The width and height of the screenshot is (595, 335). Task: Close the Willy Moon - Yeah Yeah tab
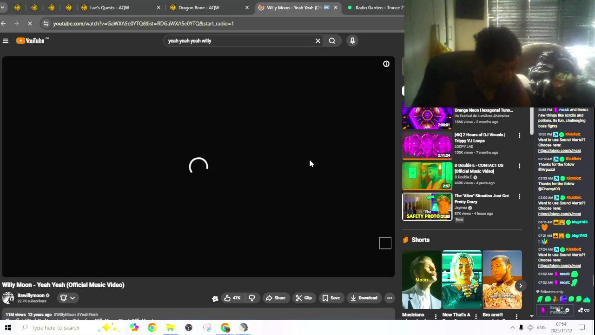tap(336, 7)
